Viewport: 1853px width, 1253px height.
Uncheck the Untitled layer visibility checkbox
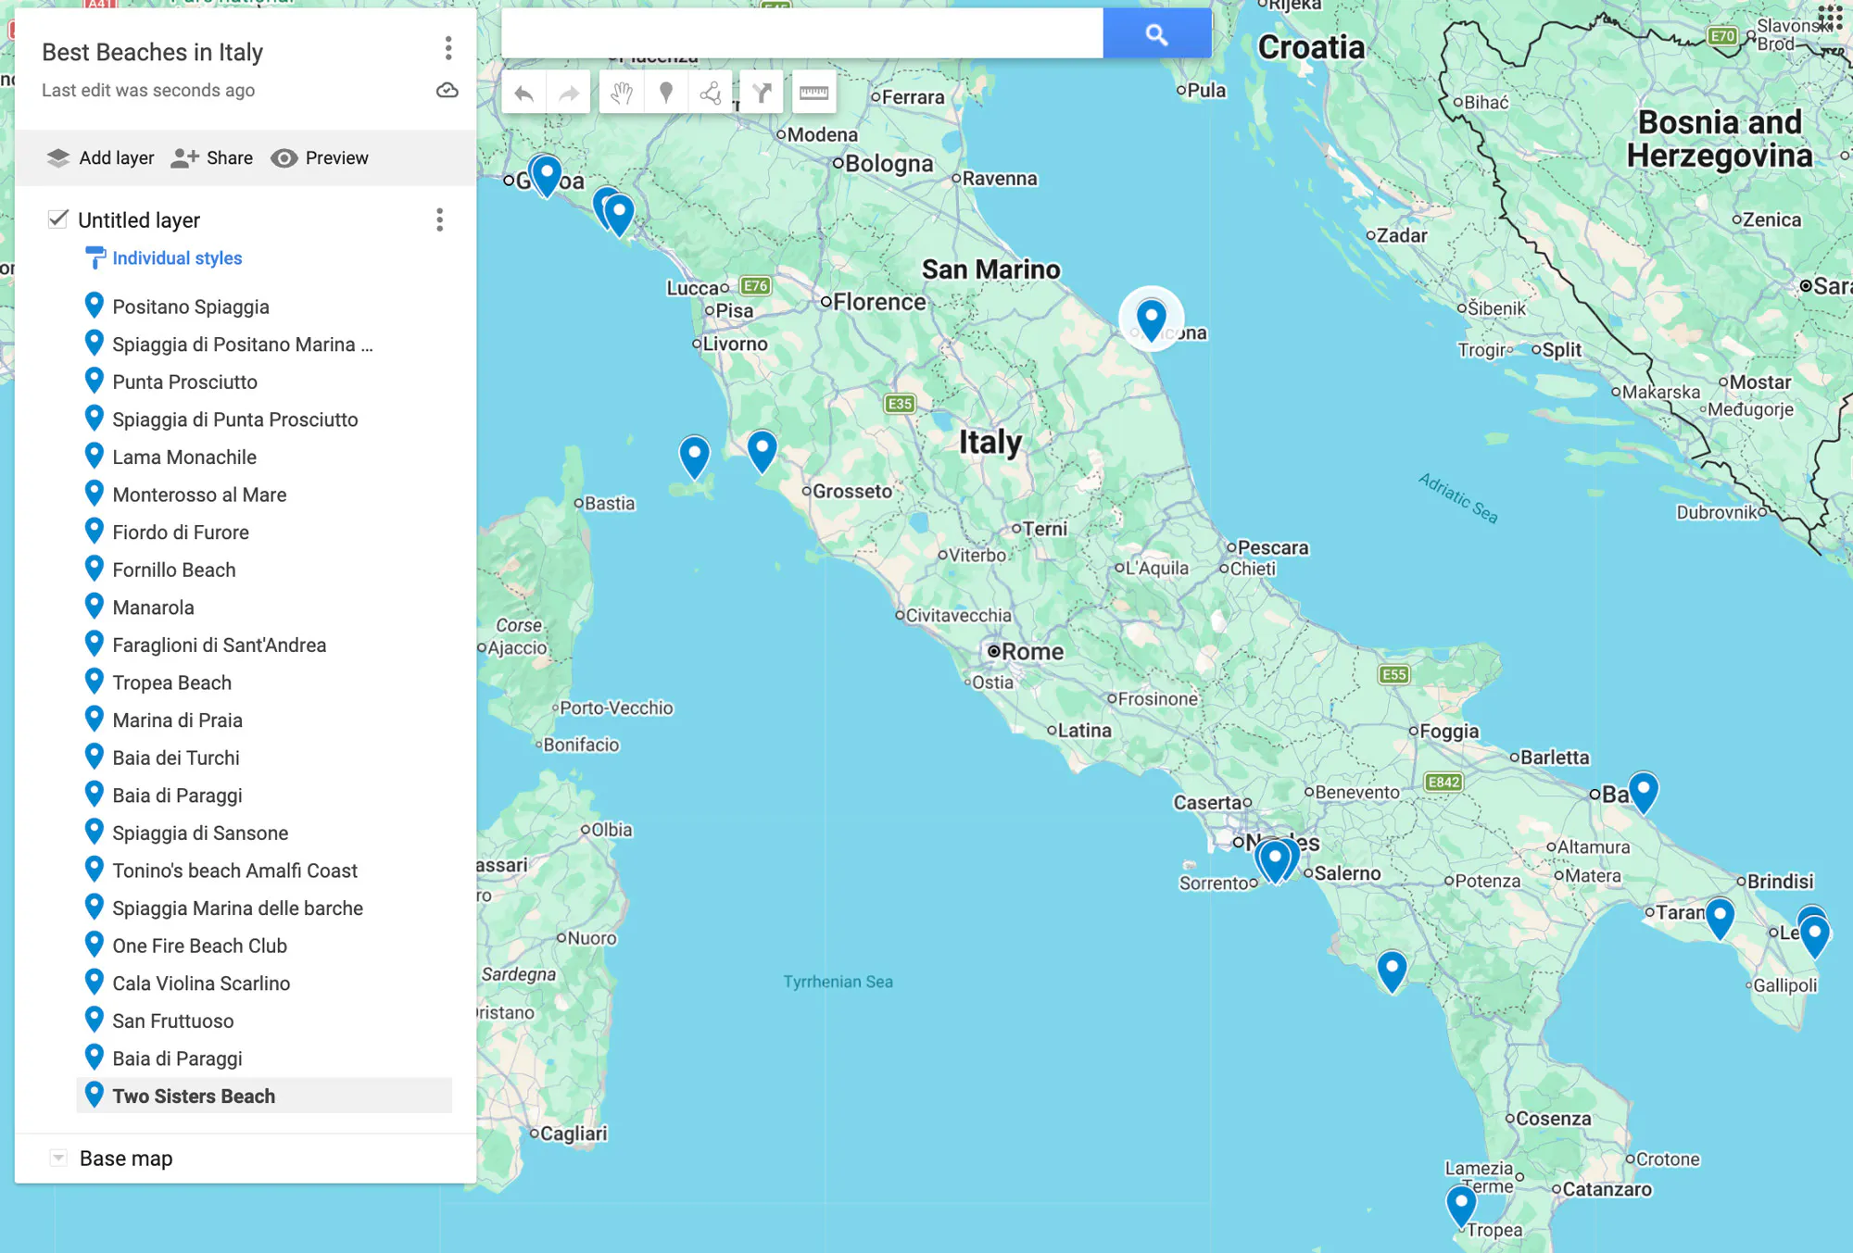pos(57,219)
